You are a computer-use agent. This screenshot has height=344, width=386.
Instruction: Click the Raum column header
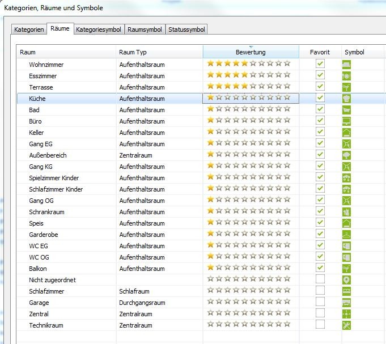[x=66, y=52]
